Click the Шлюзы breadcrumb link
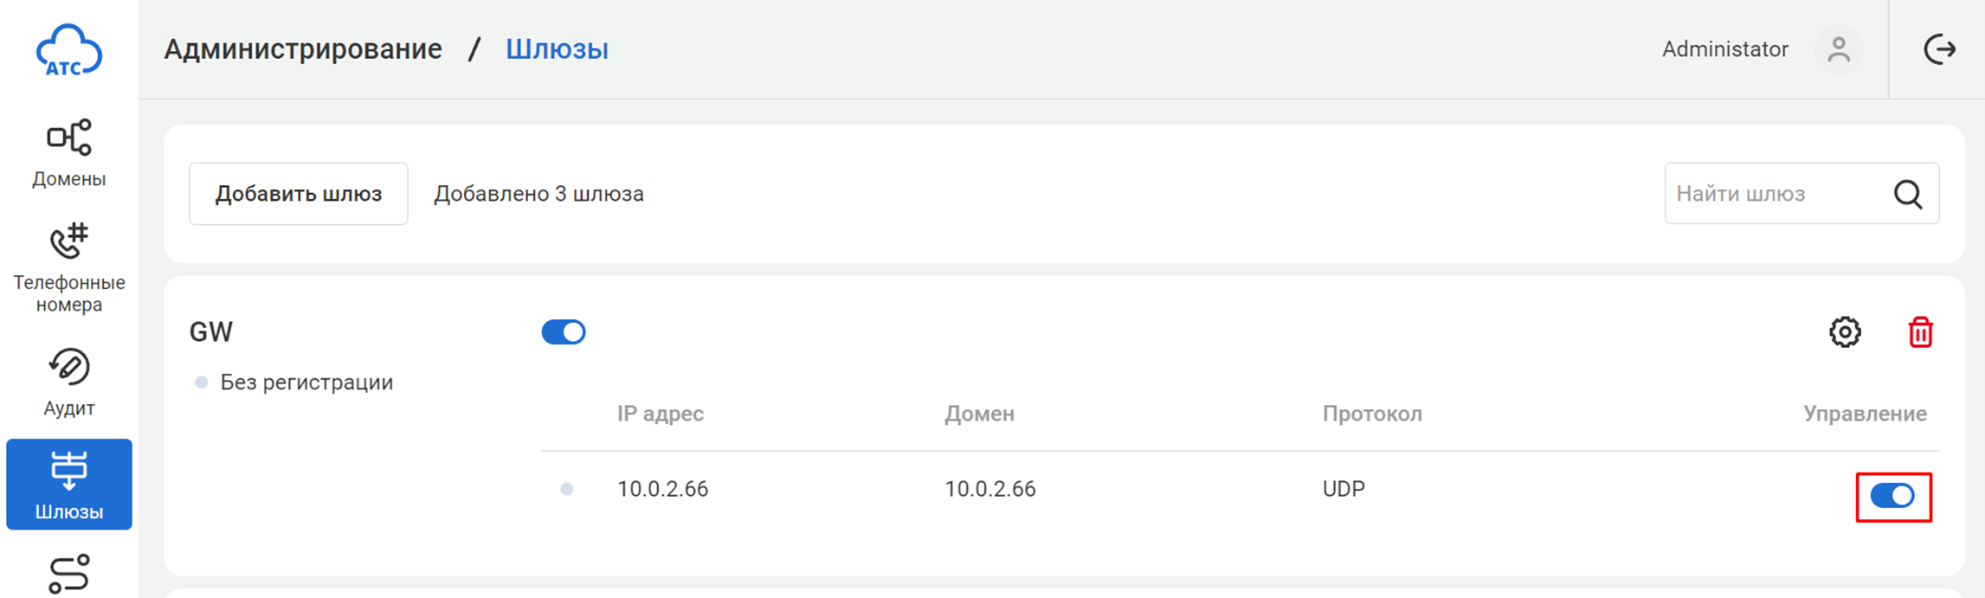The height and width of the screenshot is (598, 1985). (557, 49)
